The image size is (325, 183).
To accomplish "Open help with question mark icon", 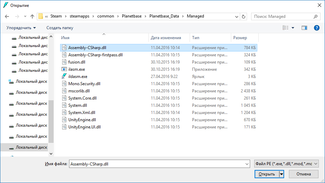I will (317, 28).
